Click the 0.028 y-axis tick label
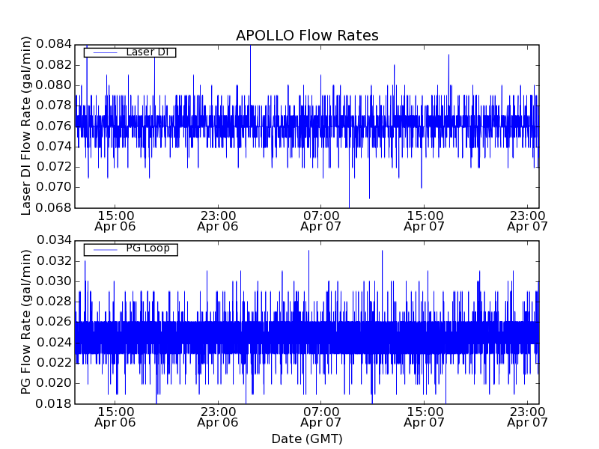Image resolution: width=599 pixels, height=449 pixels. pyautogui.click(x=54, y=302)
